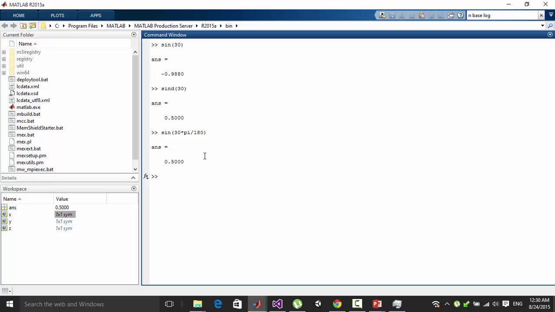The height and width of the screenshot is (312, 555).
Task: Open Google Chrome from taskbar
Action: point(337,304)
